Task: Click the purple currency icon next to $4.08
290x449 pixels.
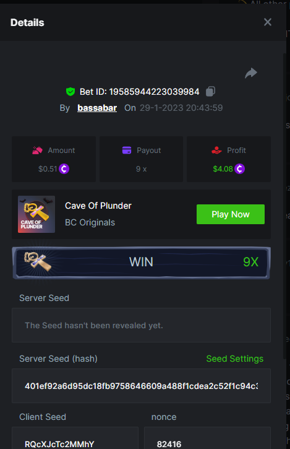Action: coord(240,168)
